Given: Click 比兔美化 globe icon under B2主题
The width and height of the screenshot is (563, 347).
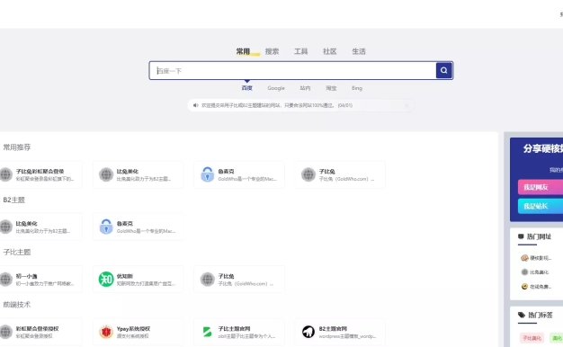Looking at the screenshot, I should (5, 227).
